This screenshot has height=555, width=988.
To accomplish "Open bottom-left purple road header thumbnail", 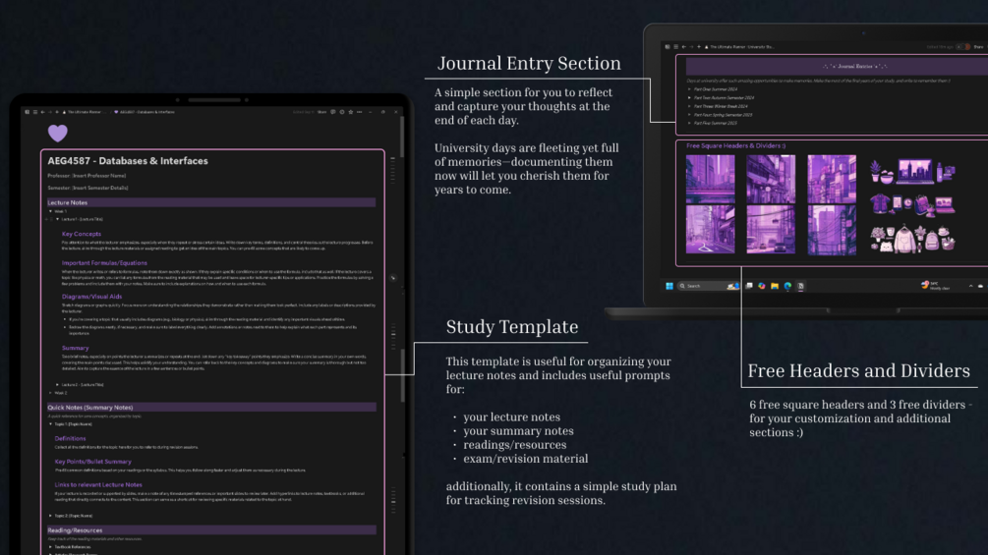I will coord(710,230).
